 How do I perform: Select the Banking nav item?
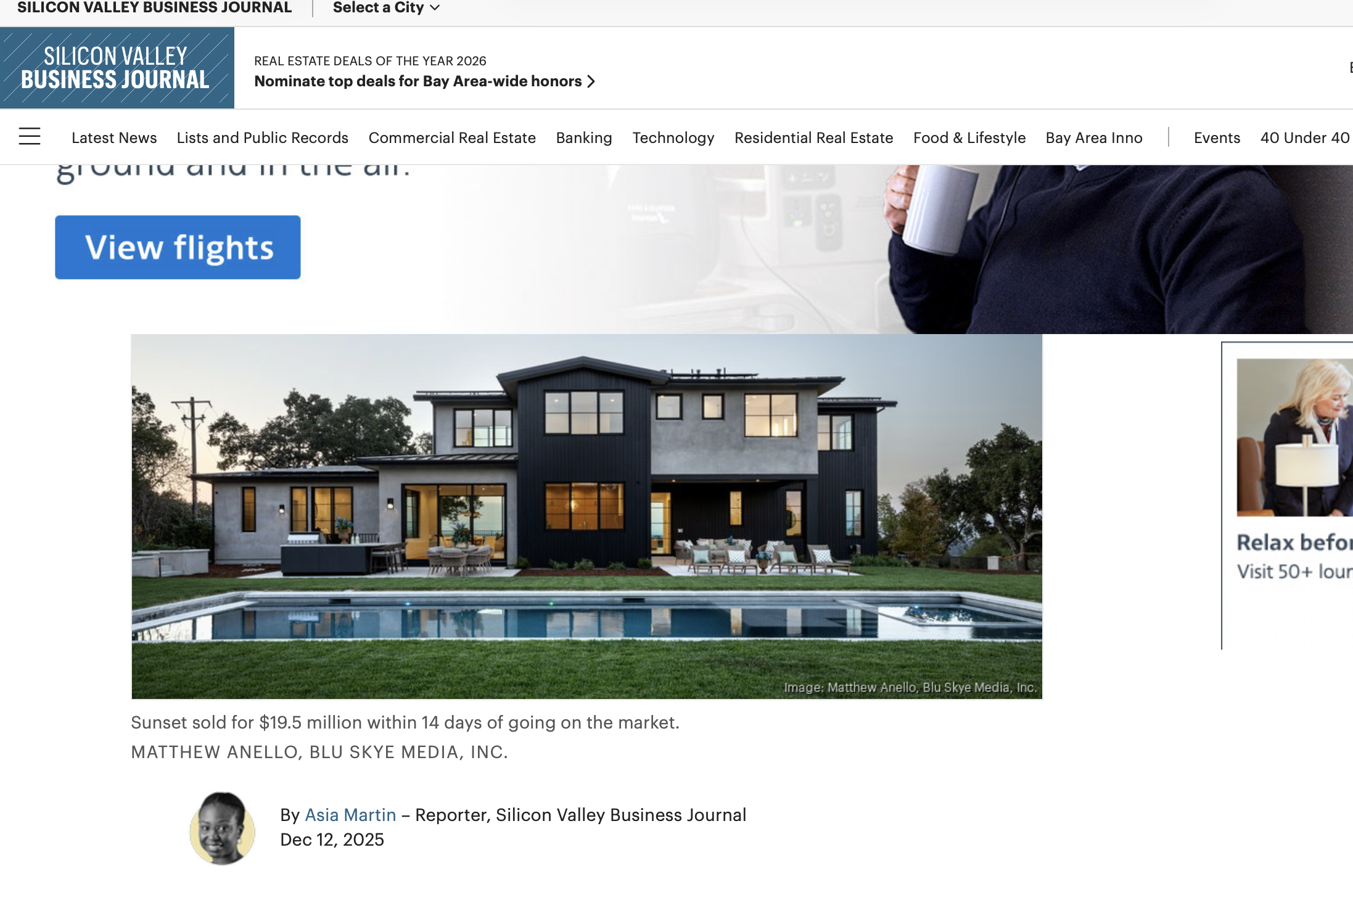point(584,137)
